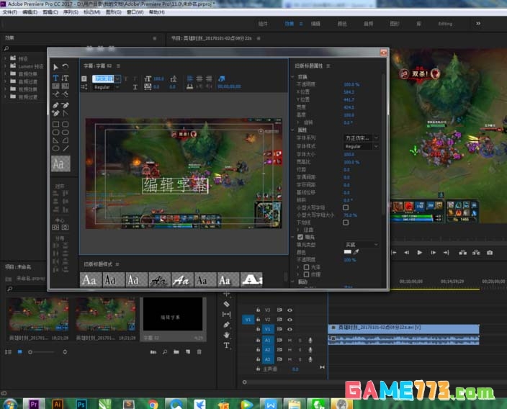Viewport: 507px width, 409px height.
Task: Open the font family dropdown in properties
Action: [x=361, y=138]
